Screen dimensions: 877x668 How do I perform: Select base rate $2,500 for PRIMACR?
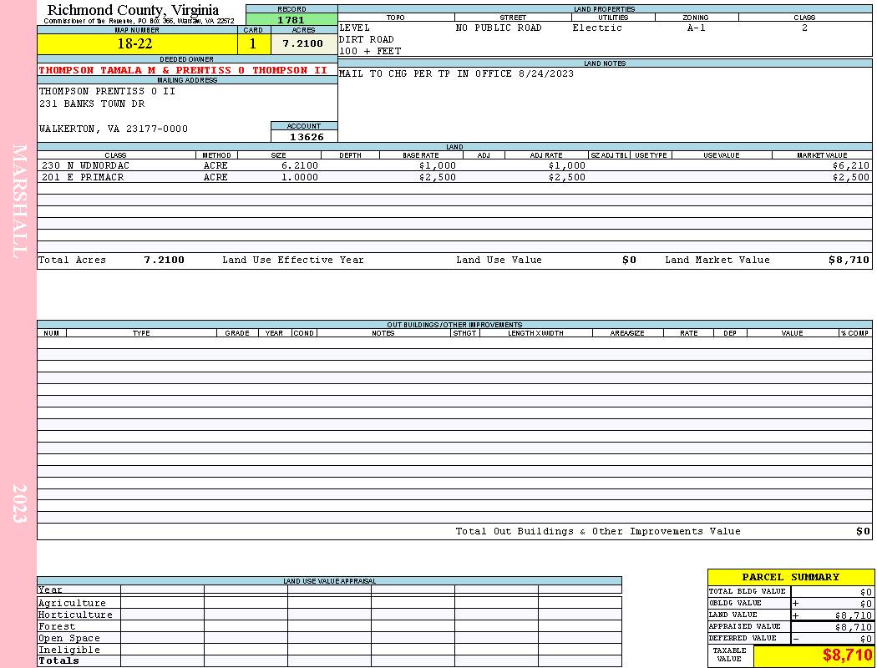click(438, 177)
